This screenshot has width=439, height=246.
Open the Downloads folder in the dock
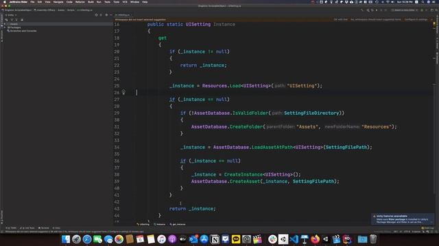coord(362,239)
